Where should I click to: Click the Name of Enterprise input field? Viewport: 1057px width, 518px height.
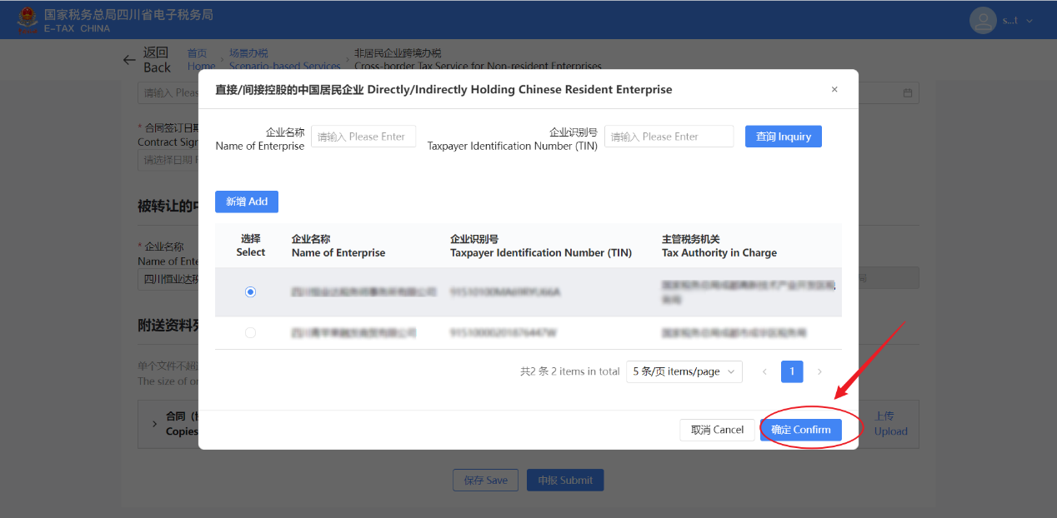click(x=363, y=137)
